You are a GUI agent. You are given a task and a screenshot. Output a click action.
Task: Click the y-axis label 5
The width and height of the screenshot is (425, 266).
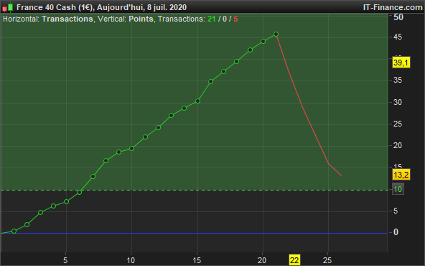pyautogui.click(x=396, y=211)
